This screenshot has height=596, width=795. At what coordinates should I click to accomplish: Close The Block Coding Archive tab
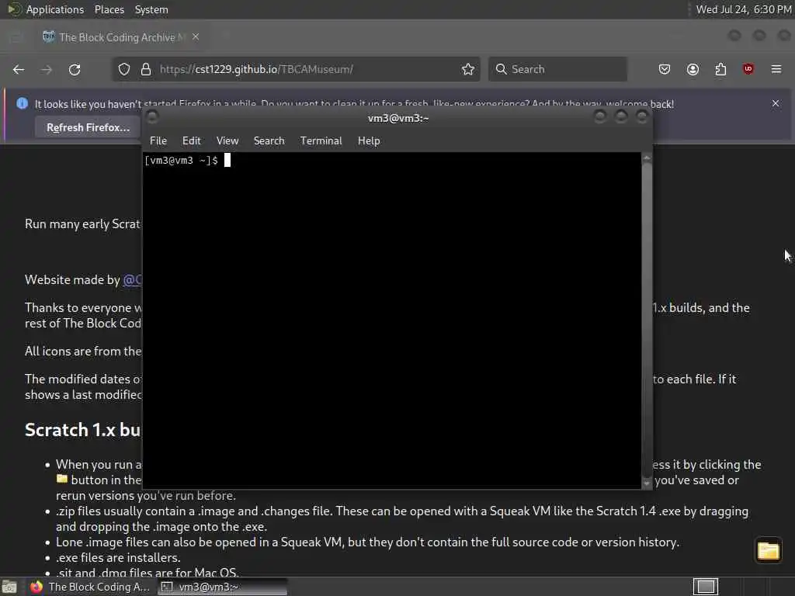click(196, 37)
